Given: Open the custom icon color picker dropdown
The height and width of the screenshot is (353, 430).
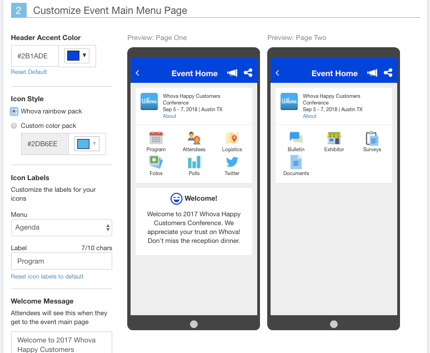Looking at the screenshot, I should [x=87, y=144].
